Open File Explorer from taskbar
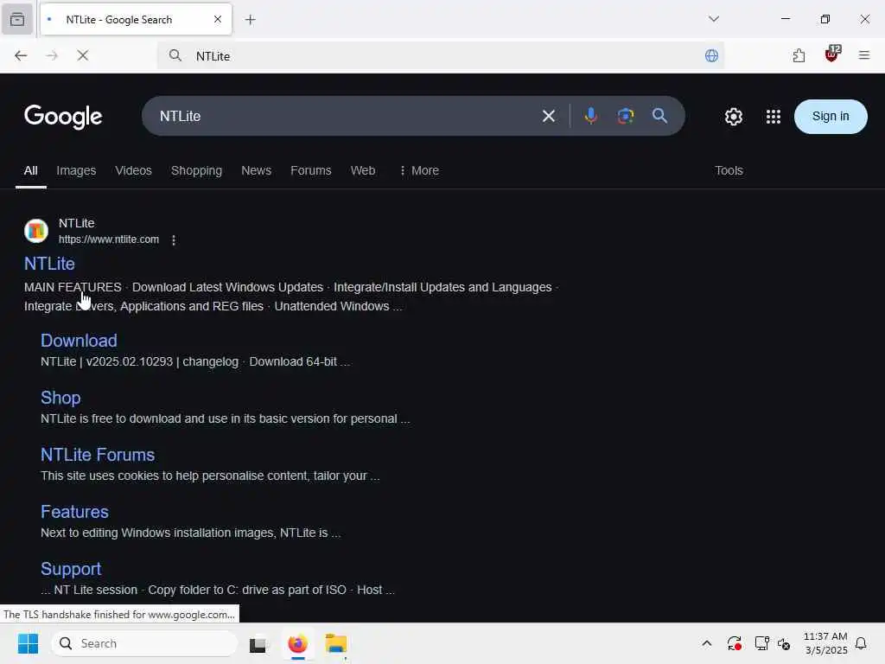The width and height of the screenshot is (885, 664). (336, 643)
